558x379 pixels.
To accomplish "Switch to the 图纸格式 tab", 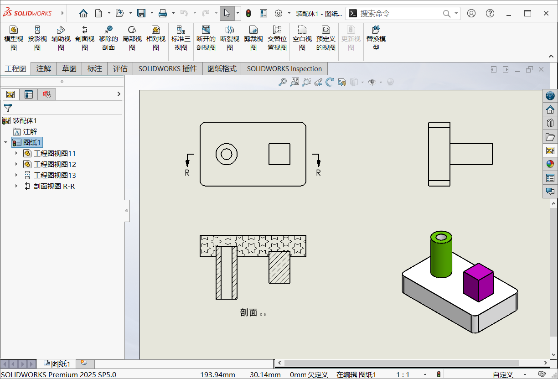I will [x=222, y=69].
